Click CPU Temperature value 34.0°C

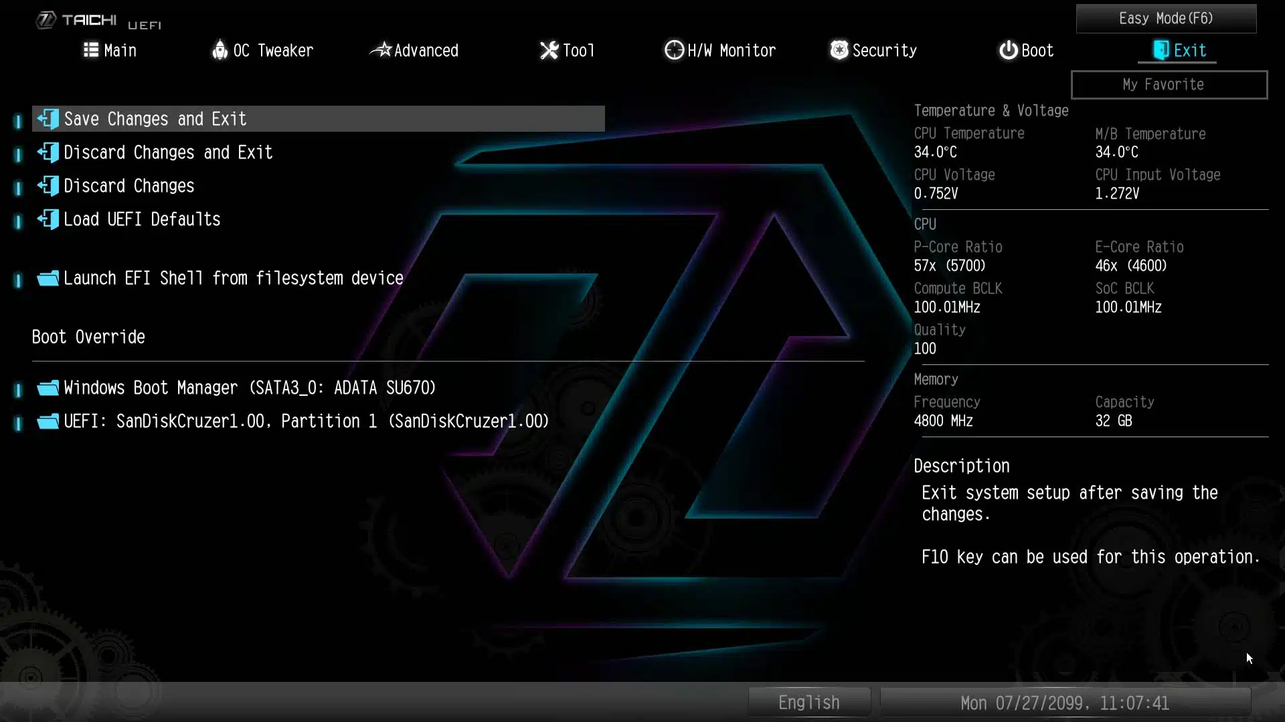[935, 152]
